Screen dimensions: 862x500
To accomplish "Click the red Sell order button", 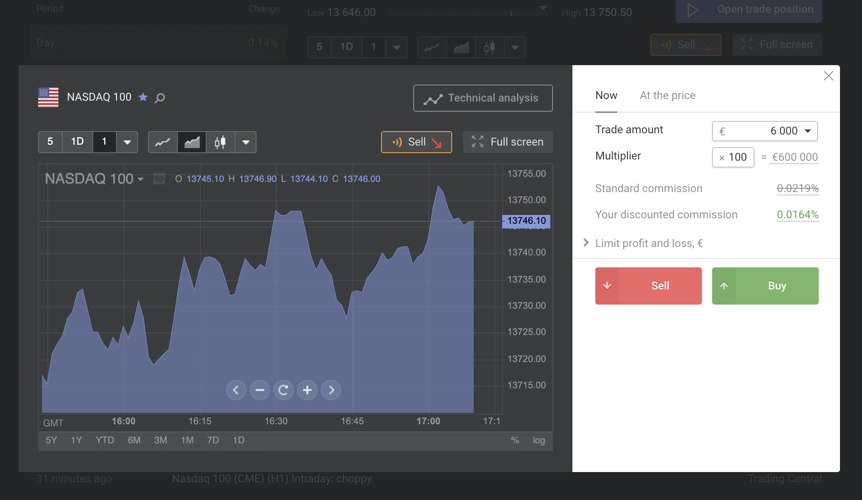I will pyautogui.click(x=649, y=286).
